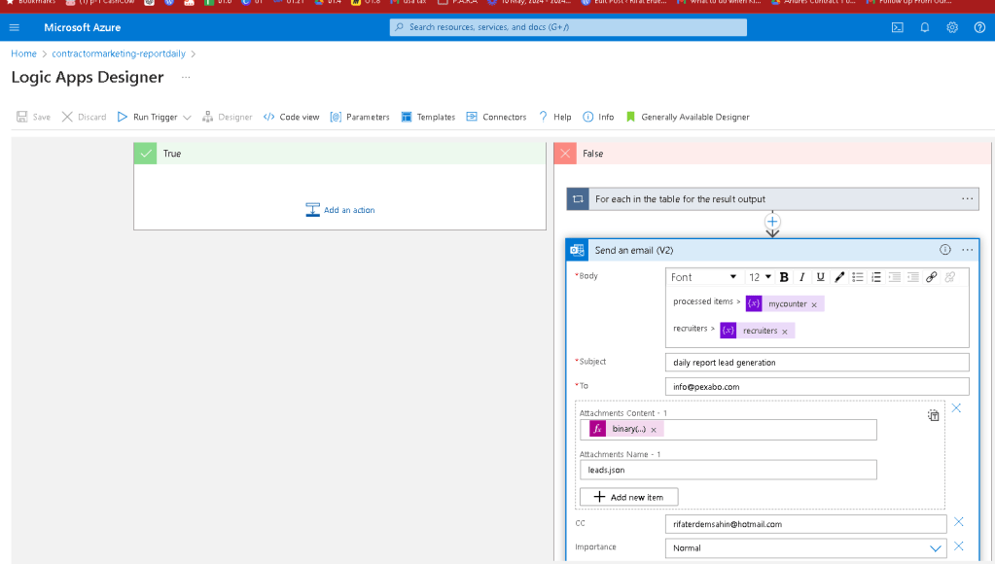Click the CC email field
Viewport: 995px width, 564px height.
click(x=806, y=524)
